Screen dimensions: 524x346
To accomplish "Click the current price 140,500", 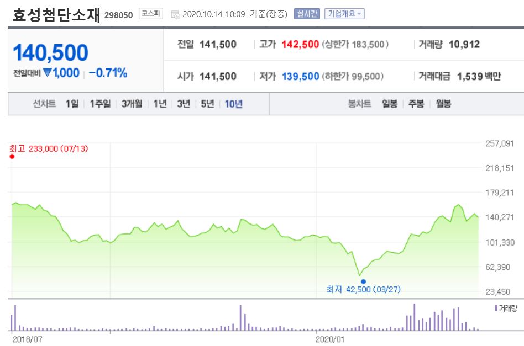I will pos(51,53).
